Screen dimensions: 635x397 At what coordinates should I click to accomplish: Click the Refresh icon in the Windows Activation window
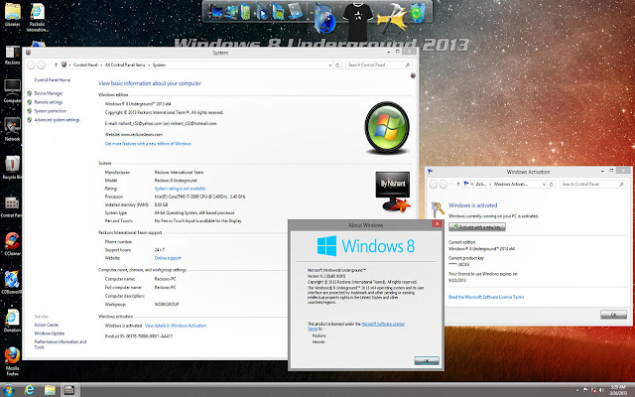tap(552, 185)
